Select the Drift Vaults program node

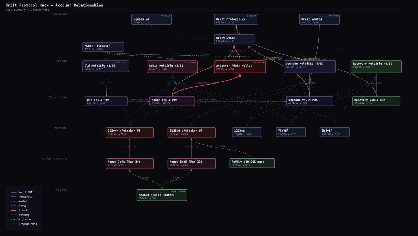click(320, 19)
